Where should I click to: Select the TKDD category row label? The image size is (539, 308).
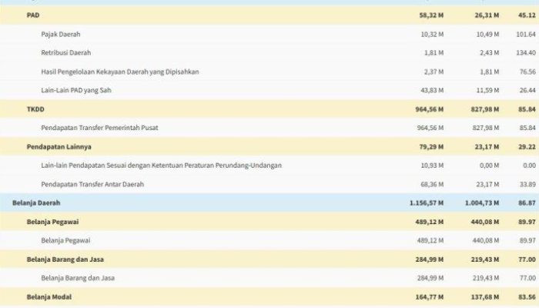pos(35,109)
